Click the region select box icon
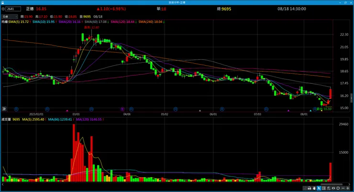Image resolution: width=354 pixels, height=192 pixels. pyautogui.click(x=324, y=188)
